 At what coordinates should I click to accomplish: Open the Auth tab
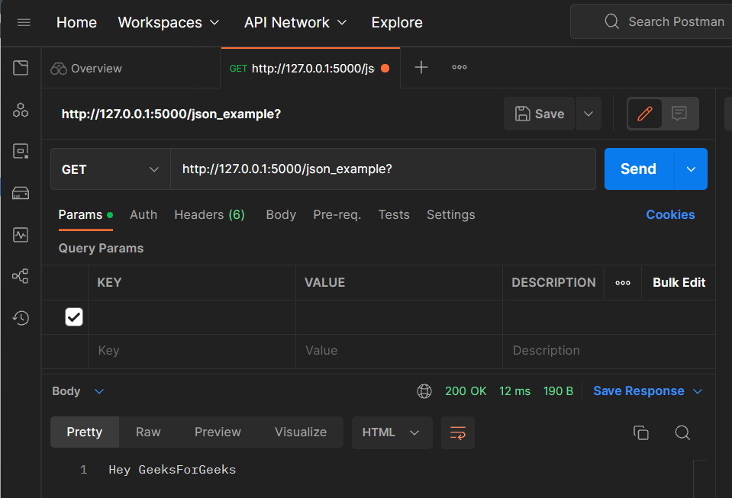tap(143, 215)
